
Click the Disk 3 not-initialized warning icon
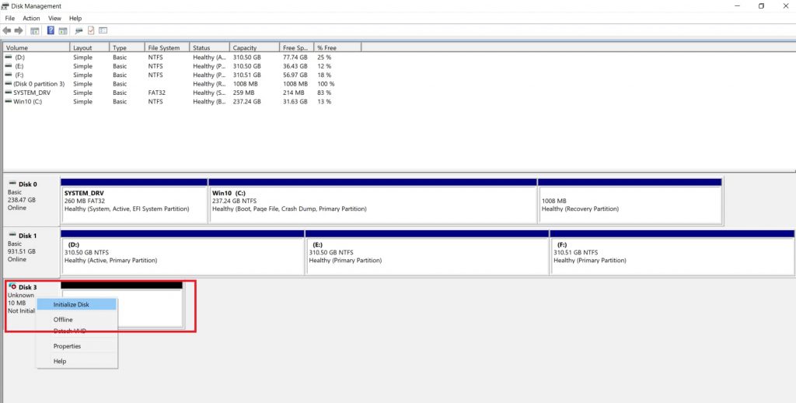12,286
